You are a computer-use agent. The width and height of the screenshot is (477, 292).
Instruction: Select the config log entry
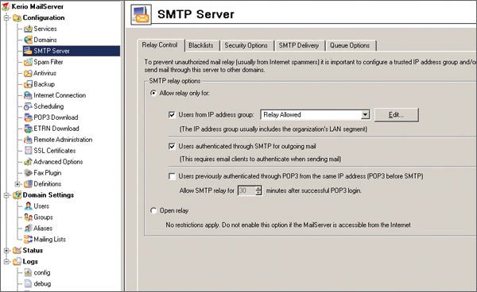(x=42, y=273)
